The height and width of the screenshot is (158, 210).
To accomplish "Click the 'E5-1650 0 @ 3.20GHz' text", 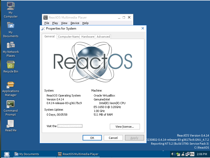I will pos(107,107).
